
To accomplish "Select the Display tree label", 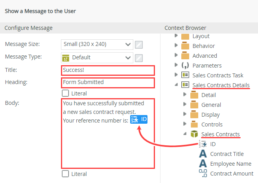I will [210, 115].
